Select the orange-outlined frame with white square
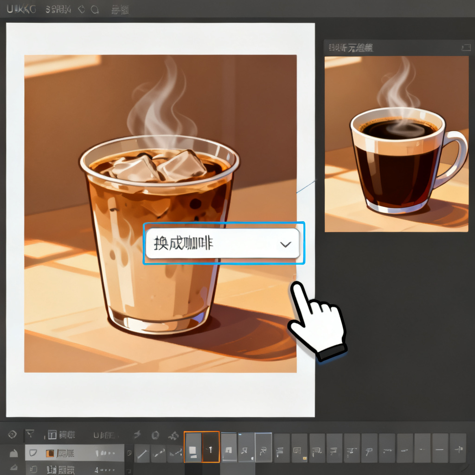Viewport: 475px width, 475px height. pyautogui.click(x=193, y=447)
